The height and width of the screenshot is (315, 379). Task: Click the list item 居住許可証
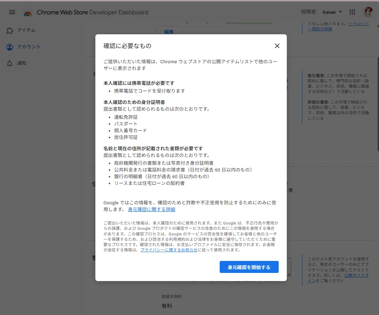coord(126,138)
